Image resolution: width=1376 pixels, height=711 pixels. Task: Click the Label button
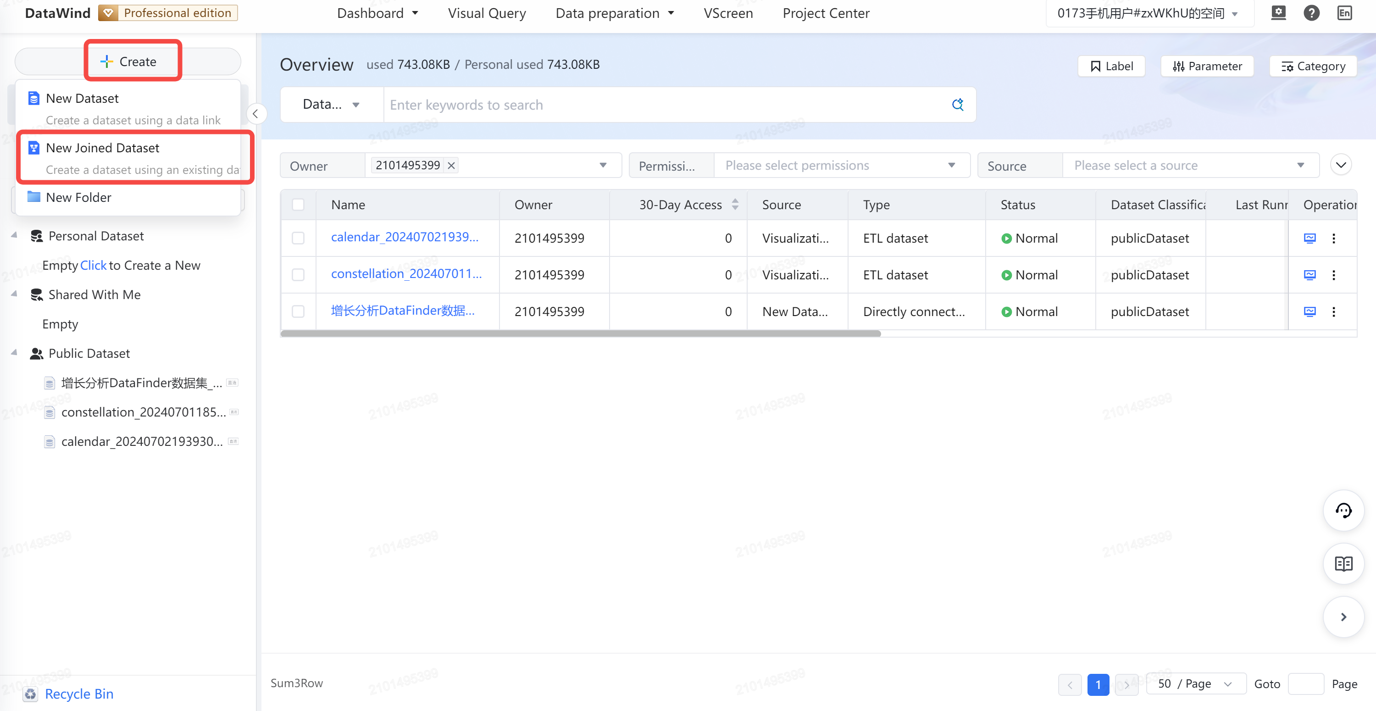1111,66
